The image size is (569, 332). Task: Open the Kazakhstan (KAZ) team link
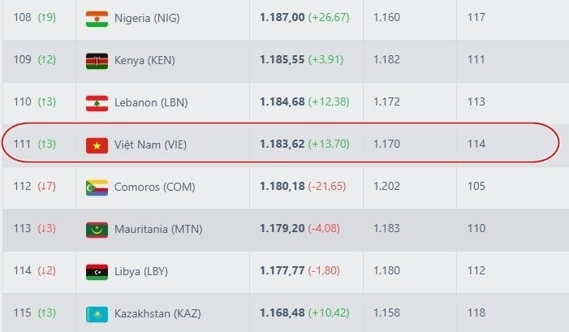click(157, 313)
